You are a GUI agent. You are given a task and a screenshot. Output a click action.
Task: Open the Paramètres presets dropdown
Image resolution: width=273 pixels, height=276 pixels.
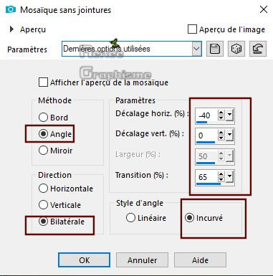[196, 49]
